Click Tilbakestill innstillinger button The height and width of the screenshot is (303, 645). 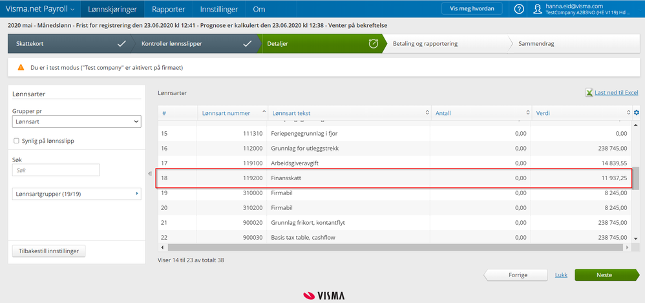(x=49, y=251)
